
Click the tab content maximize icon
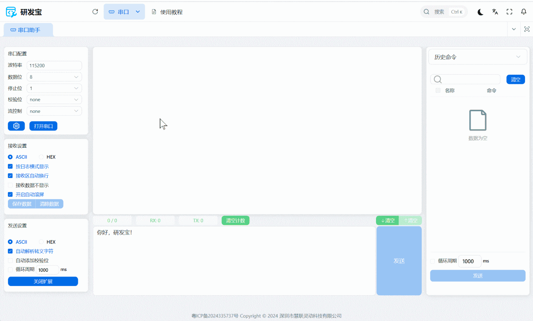tap(527, 29)
